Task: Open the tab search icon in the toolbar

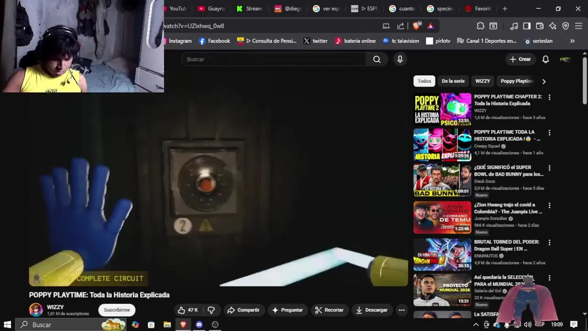Action: [493, 26]
